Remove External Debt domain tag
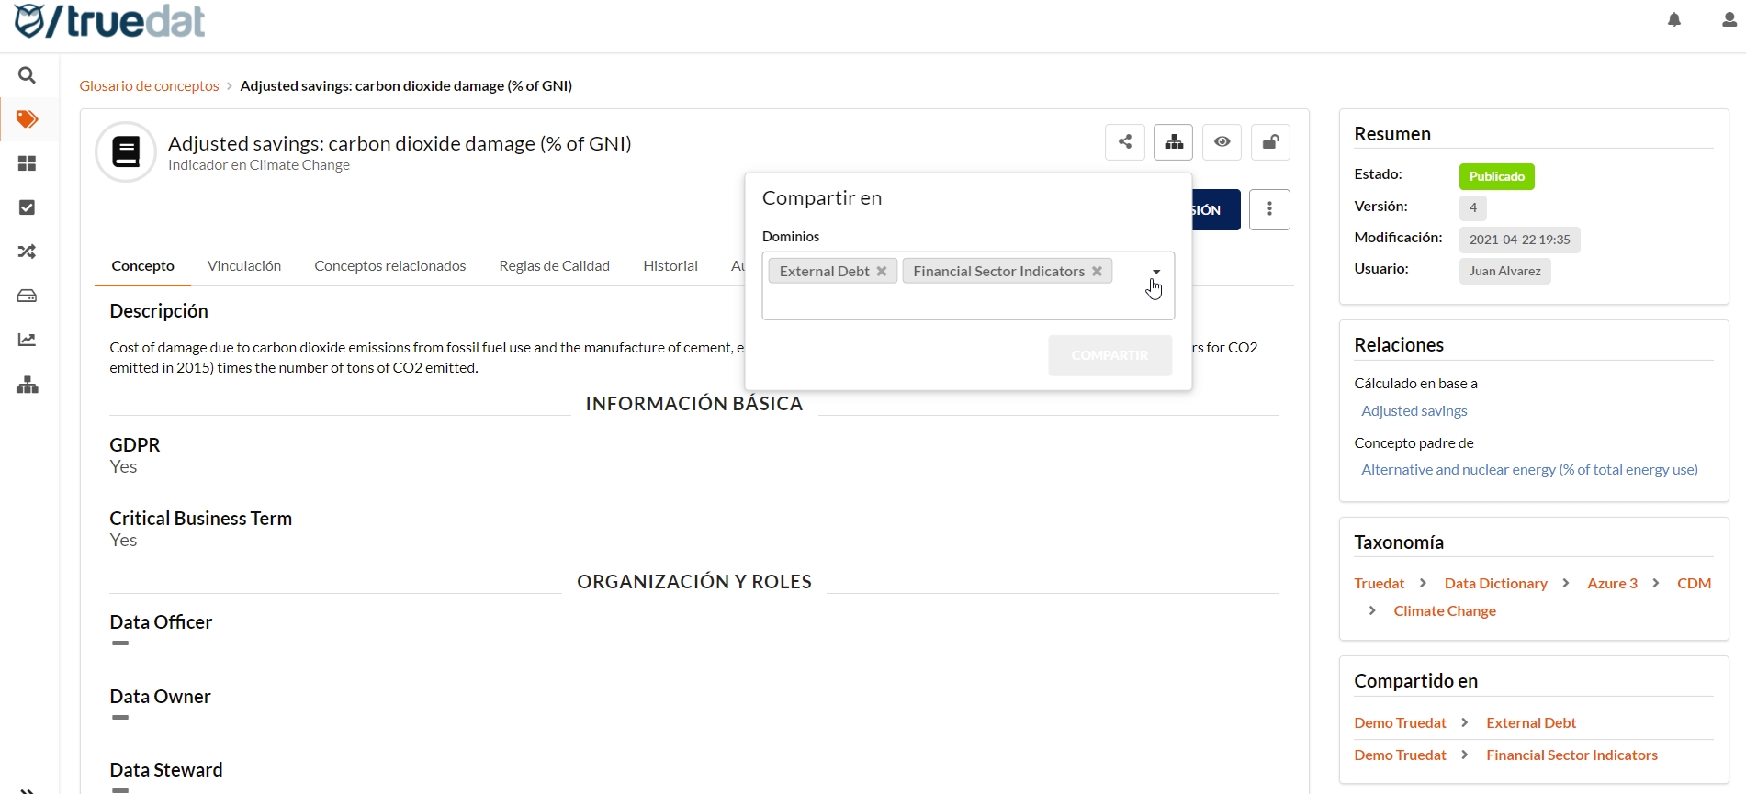1746x794 pixels. pyautogui.click(x=882, y=272)
